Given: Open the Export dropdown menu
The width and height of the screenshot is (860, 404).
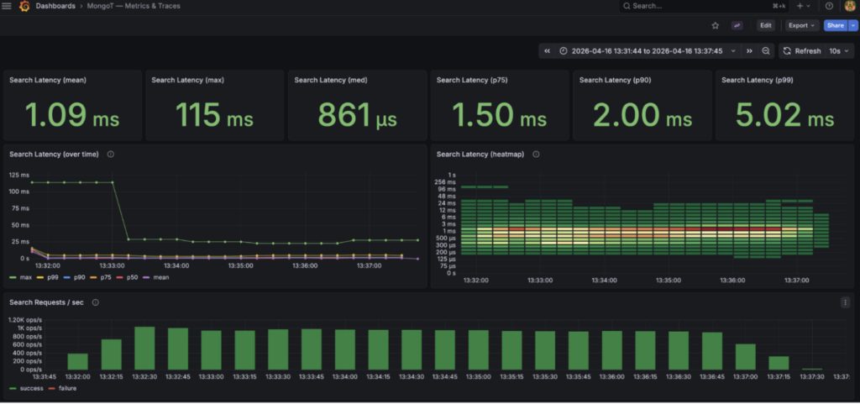Looking at the screenshot, I should click(802, 25).
